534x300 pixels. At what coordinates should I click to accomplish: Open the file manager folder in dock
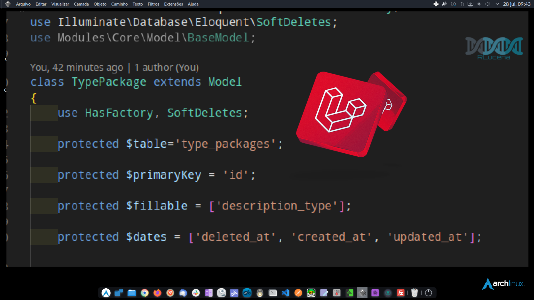click(x=132, y=293)
